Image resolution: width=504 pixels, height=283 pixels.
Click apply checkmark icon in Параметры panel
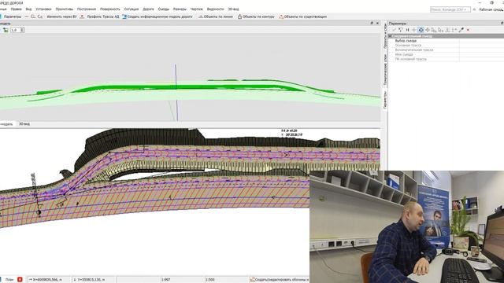point(394,30)
